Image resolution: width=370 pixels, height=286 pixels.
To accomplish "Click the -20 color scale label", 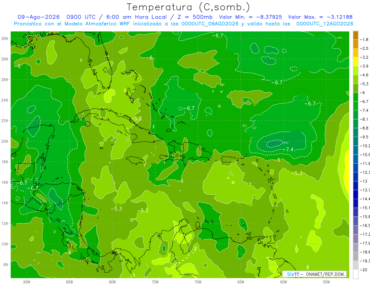I will tap(364, 270).
